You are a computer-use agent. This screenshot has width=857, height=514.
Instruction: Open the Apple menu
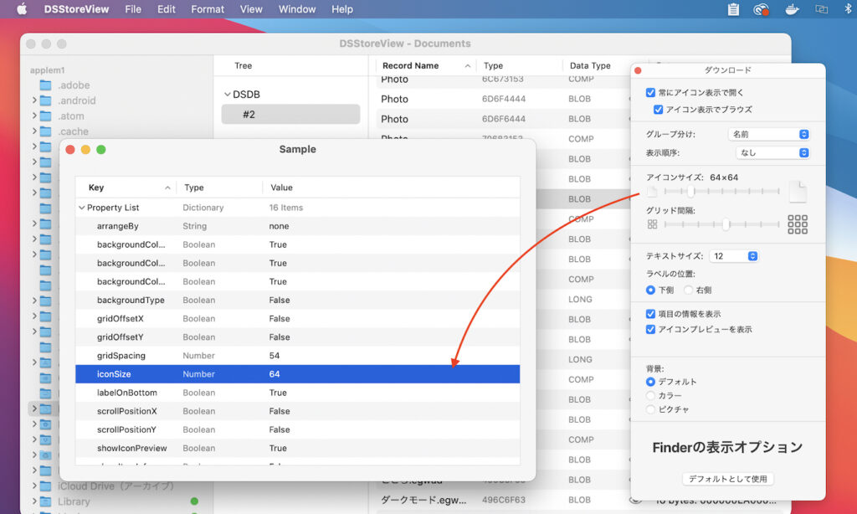[22, 9]
